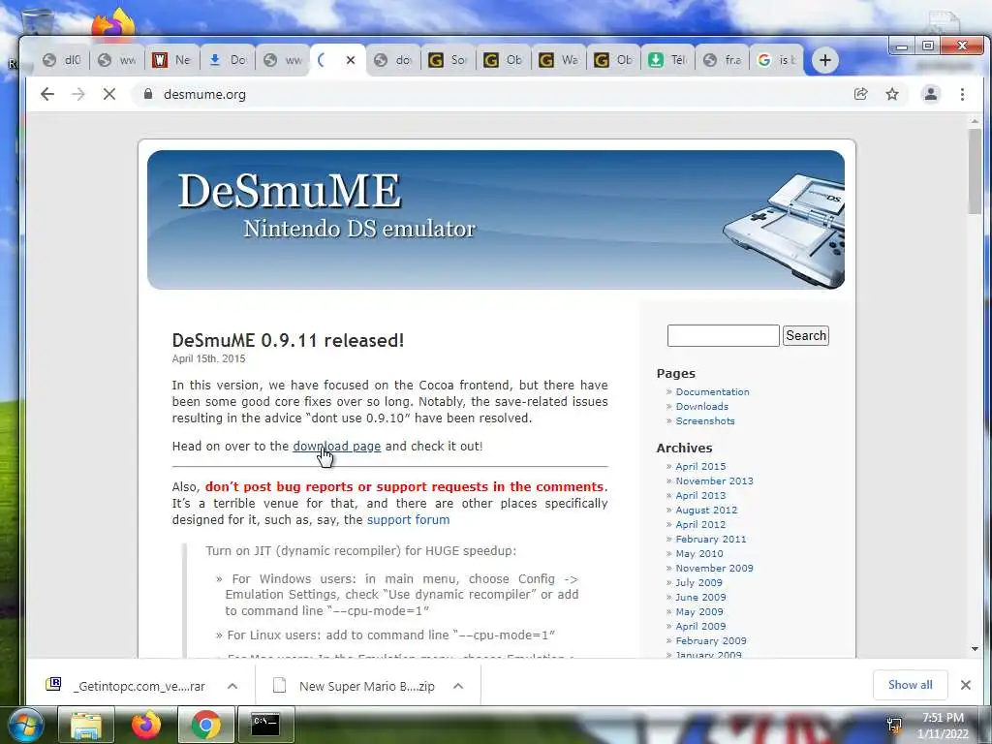Click the share page icon in address bar

[861, 94]
